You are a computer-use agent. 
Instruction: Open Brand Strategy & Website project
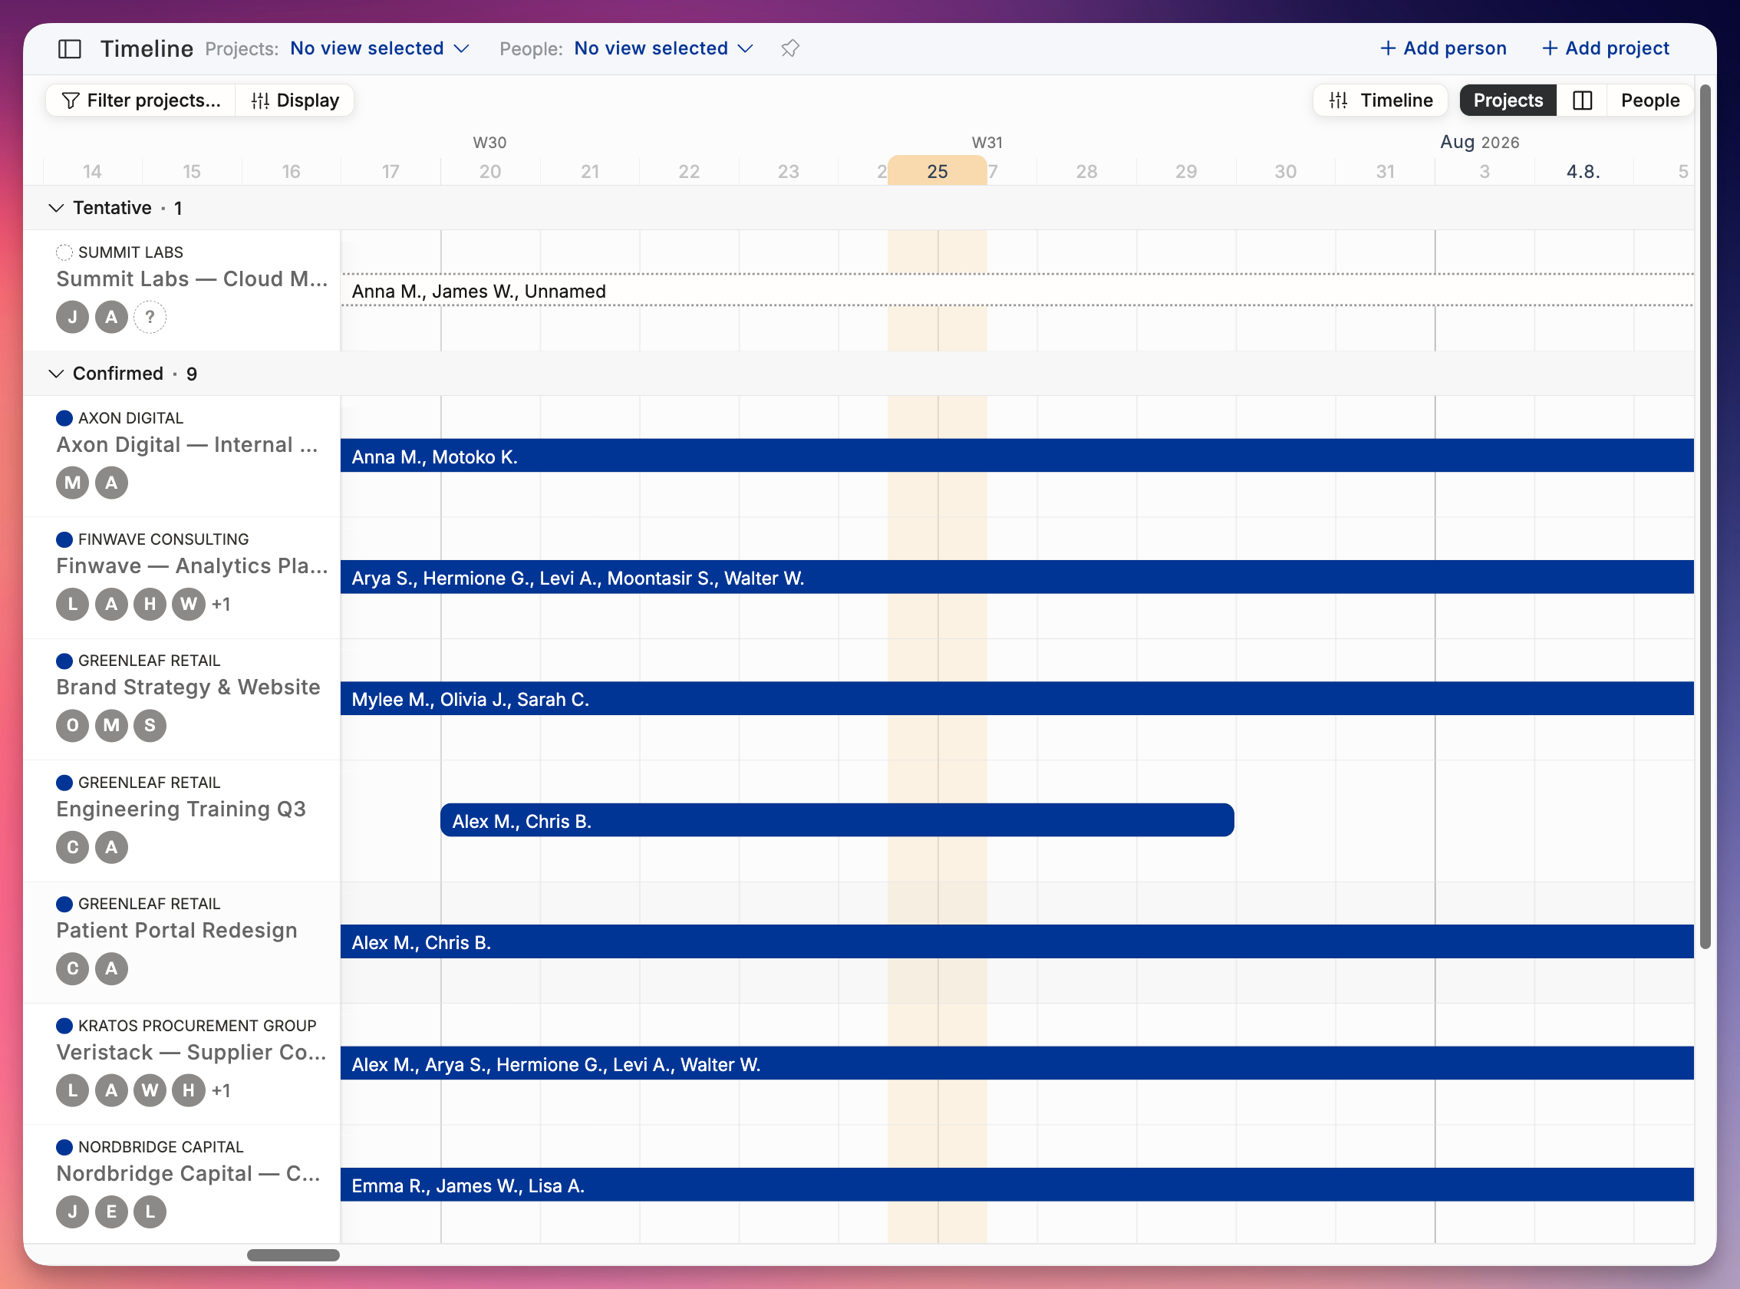[x=188, y=687]
